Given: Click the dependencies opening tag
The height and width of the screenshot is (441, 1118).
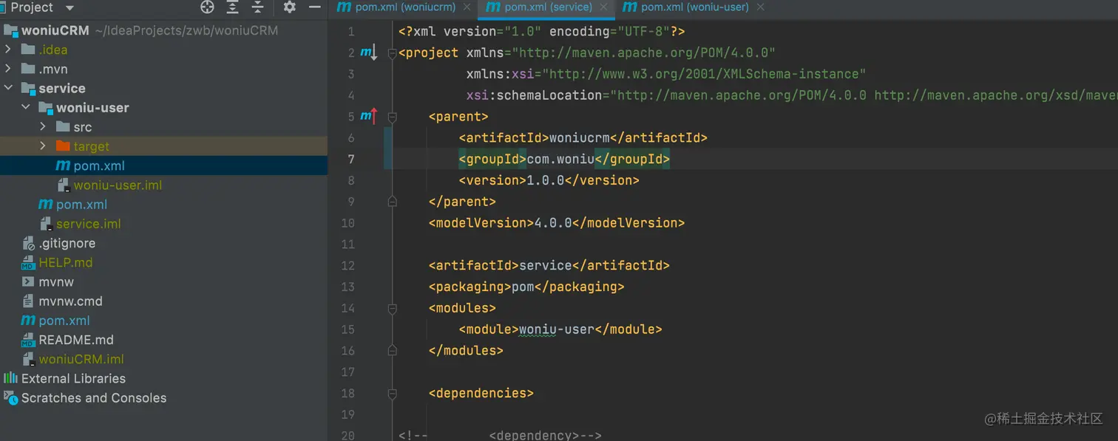Looking at the screenshot, I should [481, 393].
